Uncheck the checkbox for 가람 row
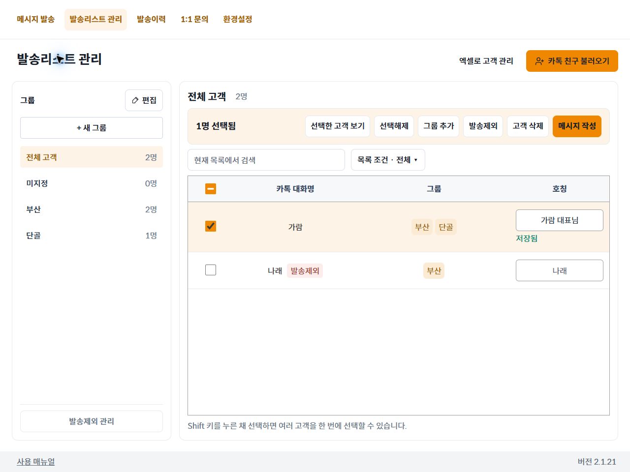The image size is (630, 472). (211, 226)
